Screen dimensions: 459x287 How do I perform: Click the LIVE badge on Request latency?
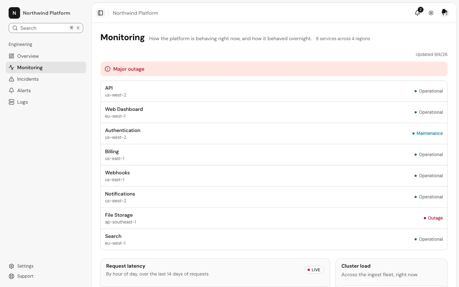click(314, 270)
